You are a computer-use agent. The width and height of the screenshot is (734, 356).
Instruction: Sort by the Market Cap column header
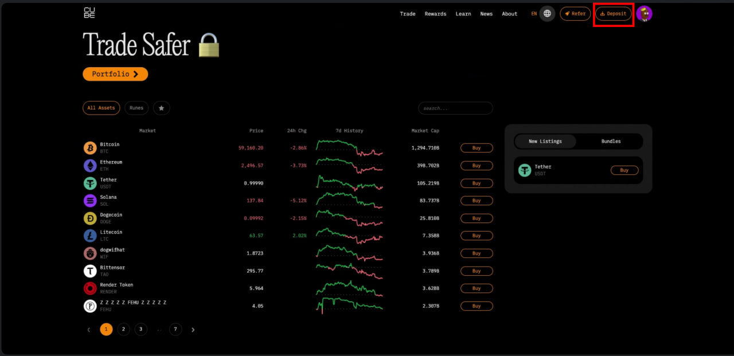tap(425, 131)
